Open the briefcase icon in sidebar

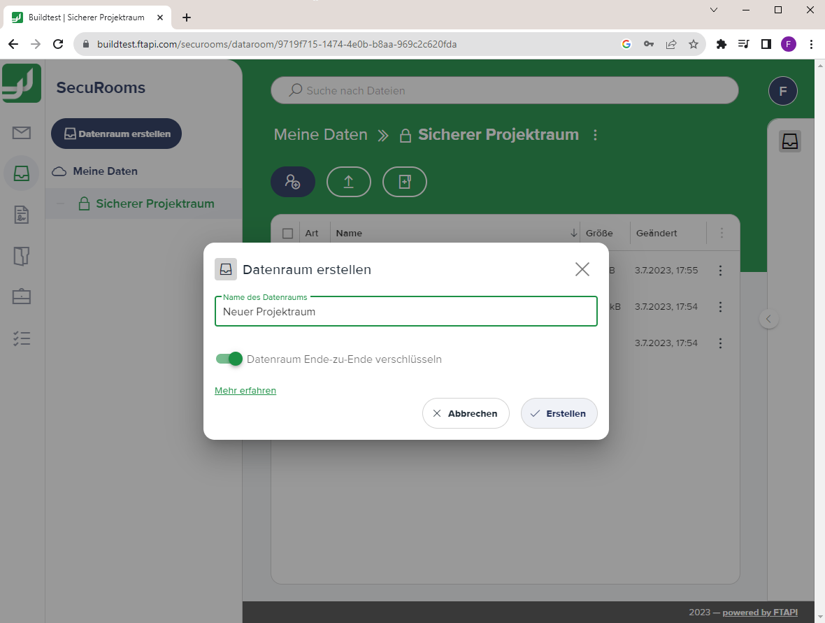coord(22,296)
